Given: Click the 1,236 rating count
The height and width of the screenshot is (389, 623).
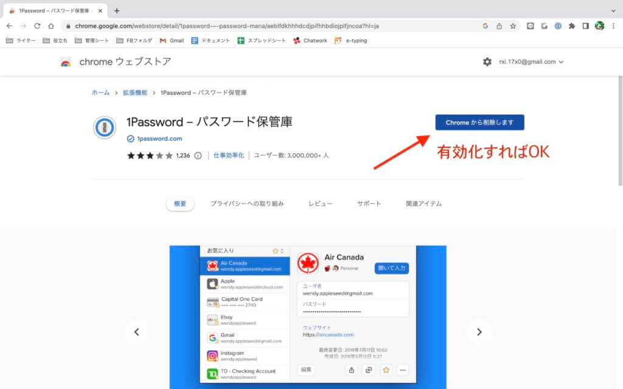Looking at the screenshot, I should pyautogui.click(x=183, y=156).
